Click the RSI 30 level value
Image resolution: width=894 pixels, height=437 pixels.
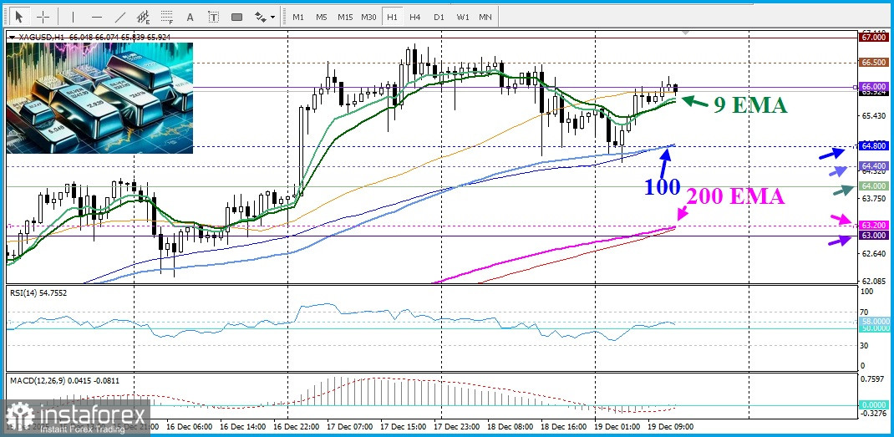click(x=864, y=345)
